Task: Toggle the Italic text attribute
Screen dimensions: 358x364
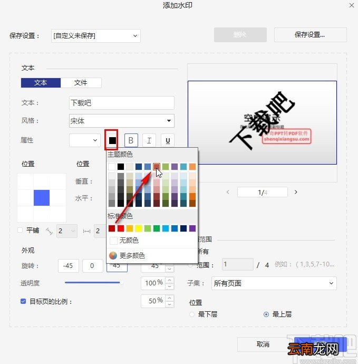Action: [149, 140]
